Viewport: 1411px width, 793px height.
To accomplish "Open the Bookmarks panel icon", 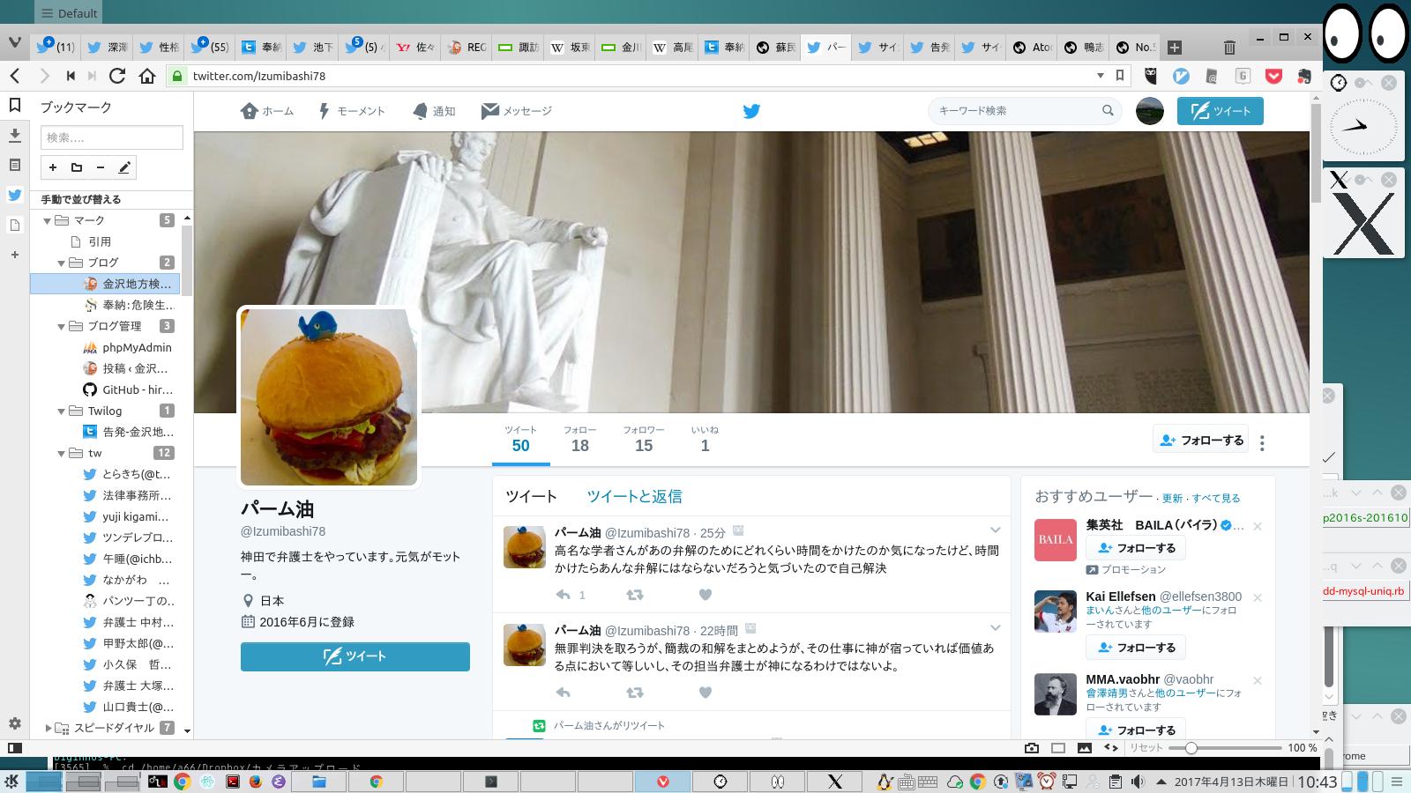I will pyautogui.click(x=15, y=106).
